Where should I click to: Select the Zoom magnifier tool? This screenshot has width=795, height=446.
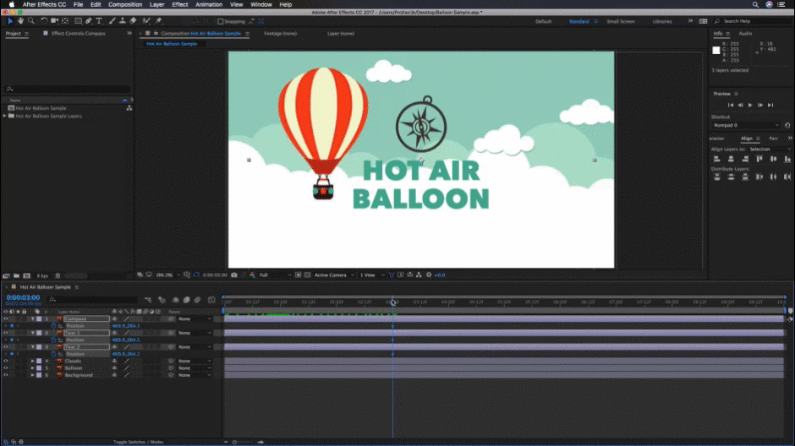(x=31, y=21)
